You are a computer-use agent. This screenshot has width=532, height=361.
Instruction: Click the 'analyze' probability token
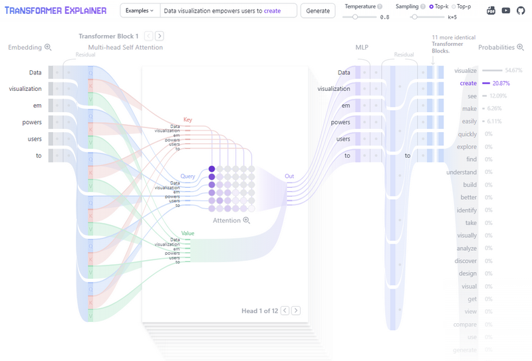tap(467, 248)
